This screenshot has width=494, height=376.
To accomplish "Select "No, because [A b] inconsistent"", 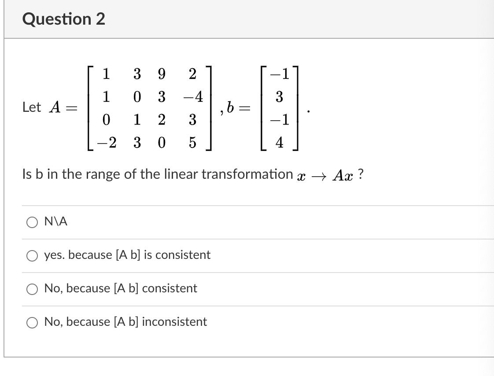I will [x=32, y=322].
